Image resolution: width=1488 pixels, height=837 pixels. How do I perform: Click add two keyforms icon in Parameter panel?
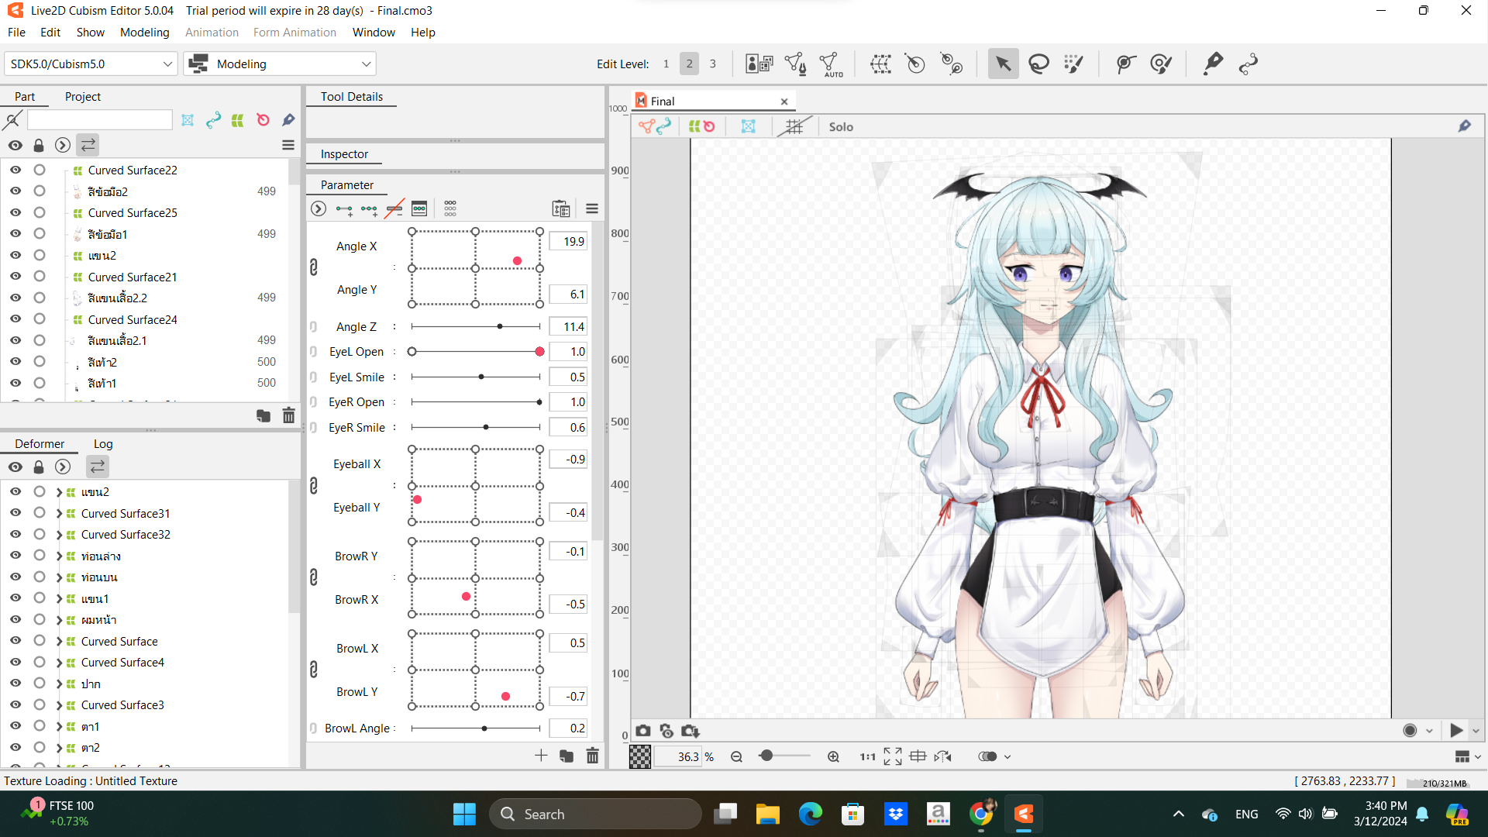tap(344, 208)
